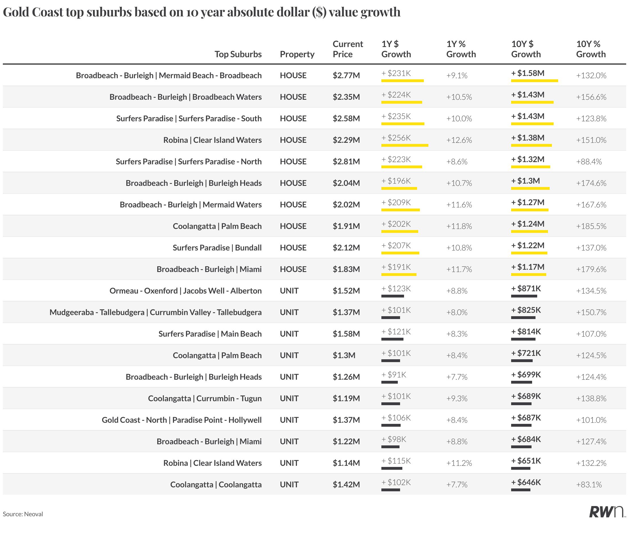
Task: Click the Source: Neoval text
Action: click(23, 514)
